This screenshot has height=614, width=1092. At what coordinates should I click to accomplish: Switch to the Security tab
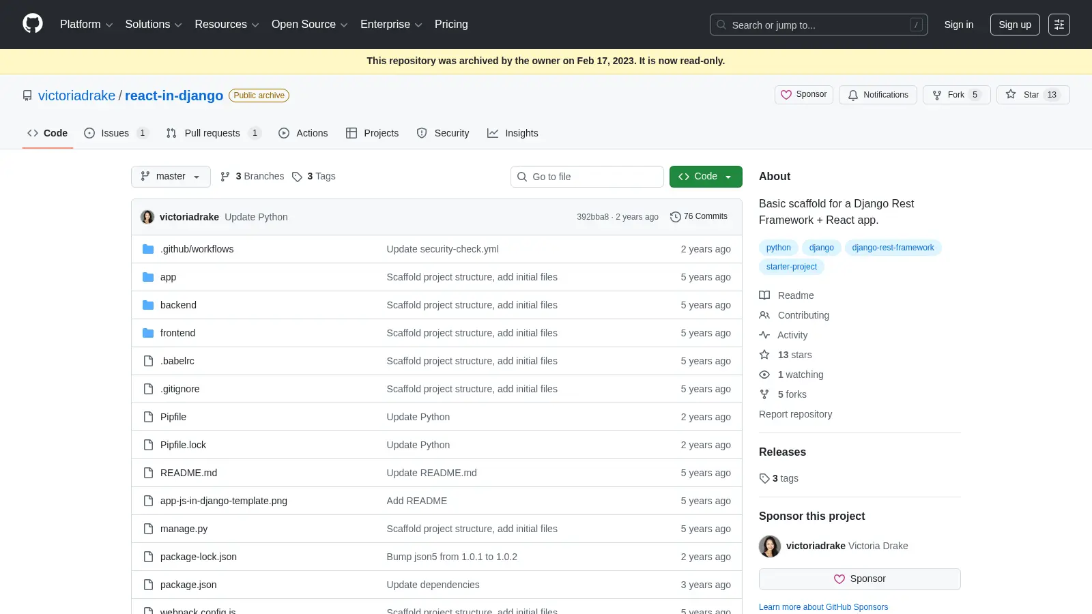443,133
